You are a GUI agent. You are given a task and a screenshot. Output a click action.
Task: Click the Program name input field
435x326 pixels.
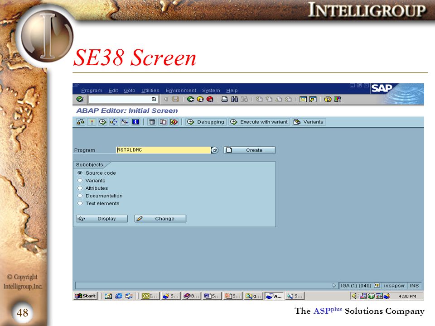pos(163,150)
